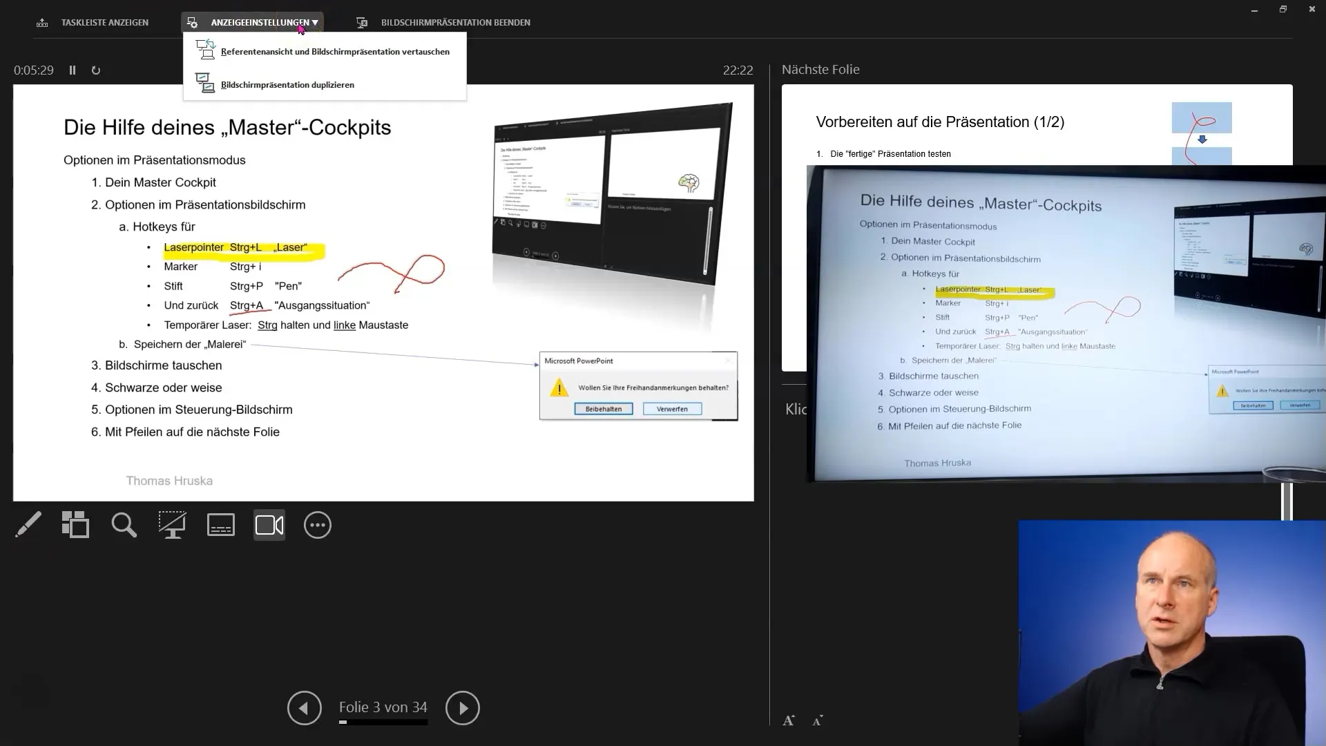Close the presenter view window
The image size is (1326, 746).
(1311, 10)
